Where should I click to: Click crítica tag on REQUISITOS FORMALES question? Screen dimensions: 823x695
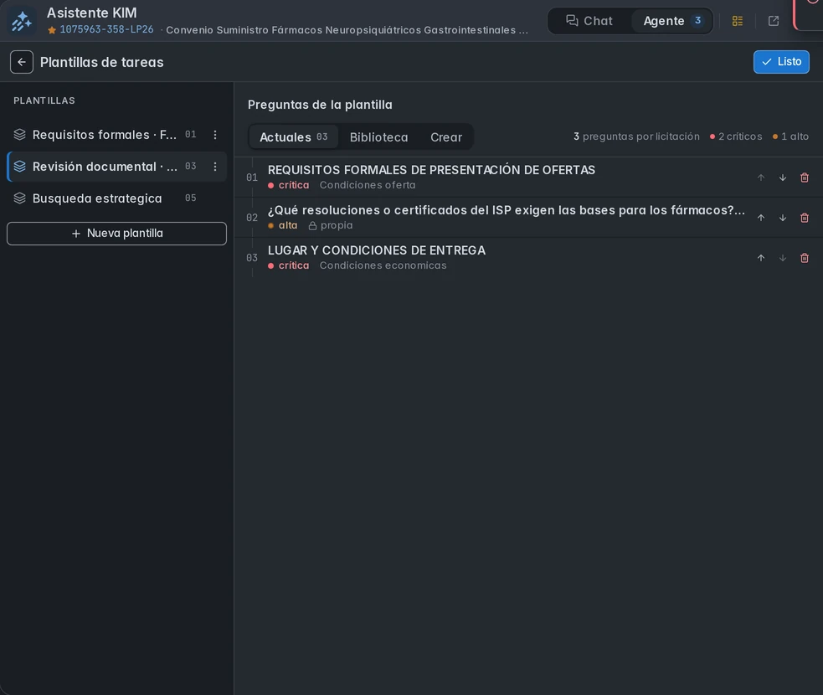tap(288, 185)
